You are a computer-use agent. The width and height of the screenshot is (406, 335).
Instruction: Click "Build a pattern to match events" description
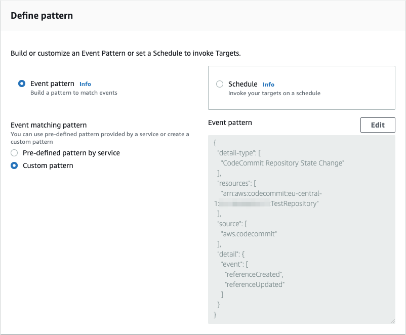point(74,93)
